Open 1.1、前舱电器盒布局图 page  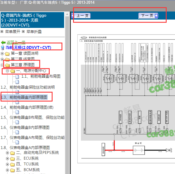click(41, 77)
